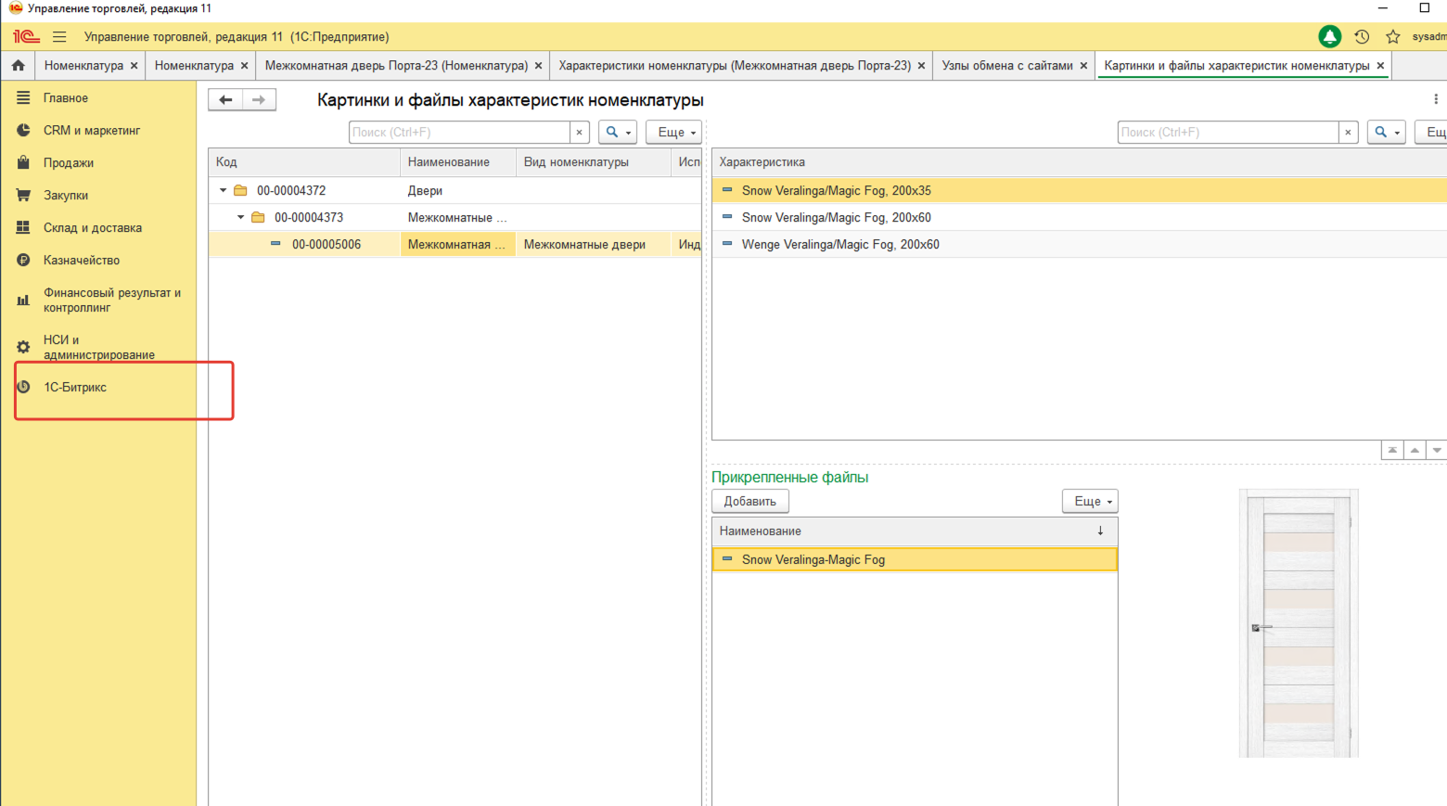Collapse the Двери folder 00-00004372
Screen dimensions: 1447x806
(x=224, y=191)
